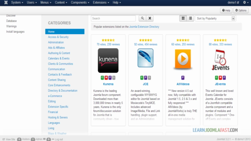This screenshot has width=251, height=141.
Task: Switch to grid view
Action: (x=183, y=18)
